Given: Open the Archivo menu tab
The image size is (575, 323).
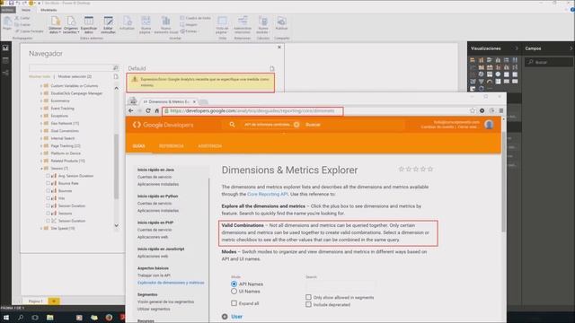Looking at the screenshot, I should (7, 10).
